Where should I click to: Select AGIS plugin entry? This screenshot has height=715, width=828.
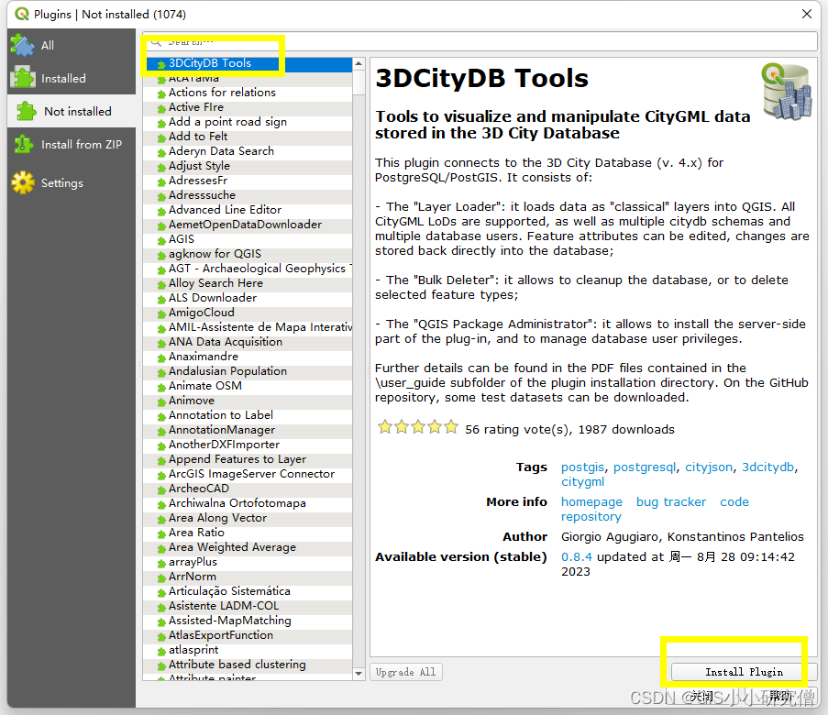pyautogui.click(x=248, y=239)
